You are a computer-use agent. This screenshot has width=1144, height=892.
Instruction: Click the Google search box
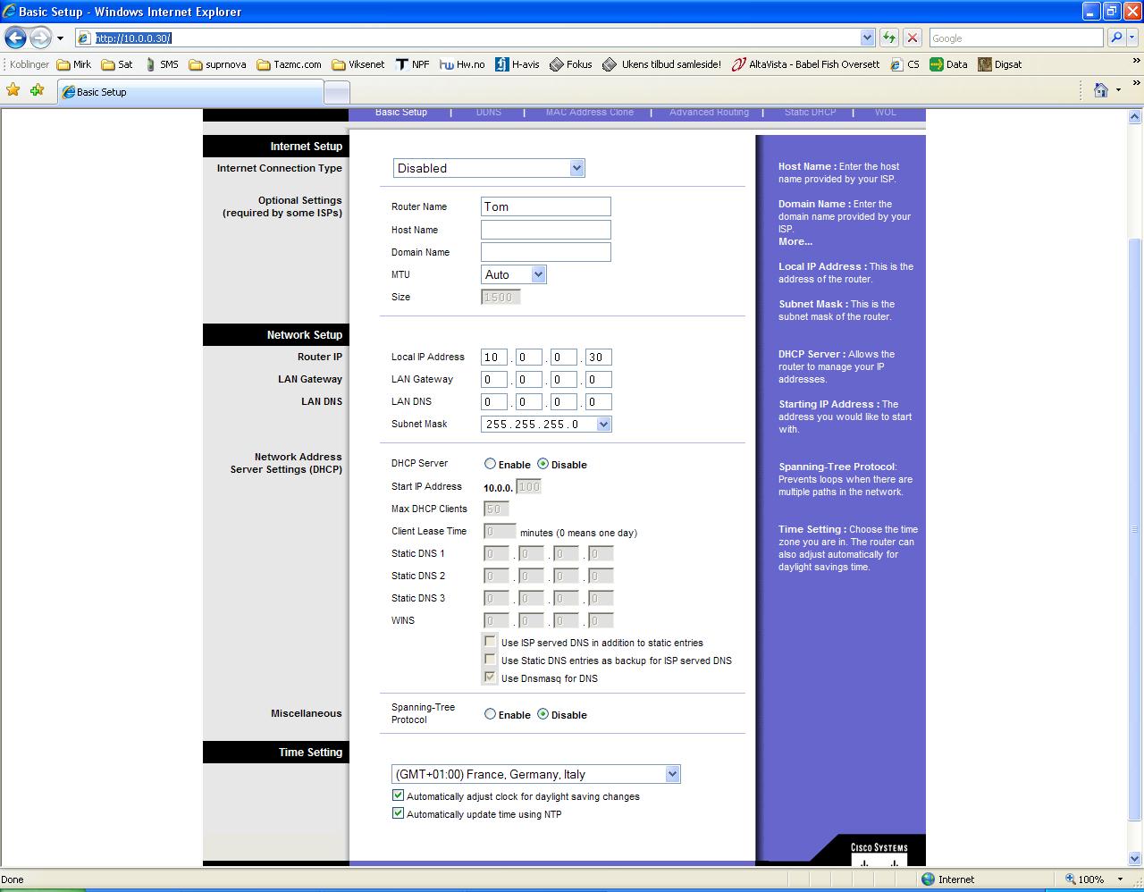[1015, 38]
